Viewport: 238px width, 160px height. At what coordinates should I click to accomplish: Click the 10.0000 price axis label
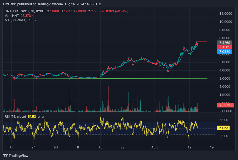coord(226,22)
